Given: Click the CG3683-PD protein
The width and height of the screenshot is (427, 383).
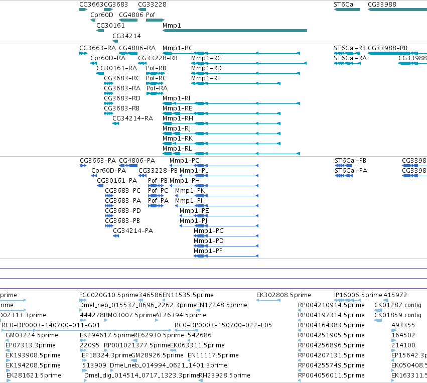Looking at the screenshot, I should [x=109, y=216].
